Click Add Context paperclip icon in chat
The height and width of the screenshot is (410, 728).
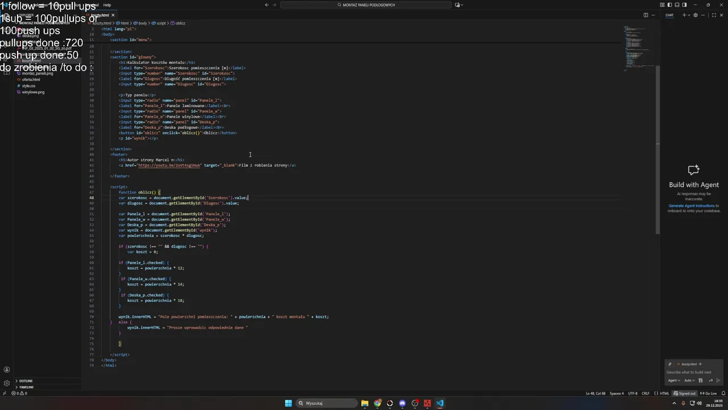click(x=670, y=364)
